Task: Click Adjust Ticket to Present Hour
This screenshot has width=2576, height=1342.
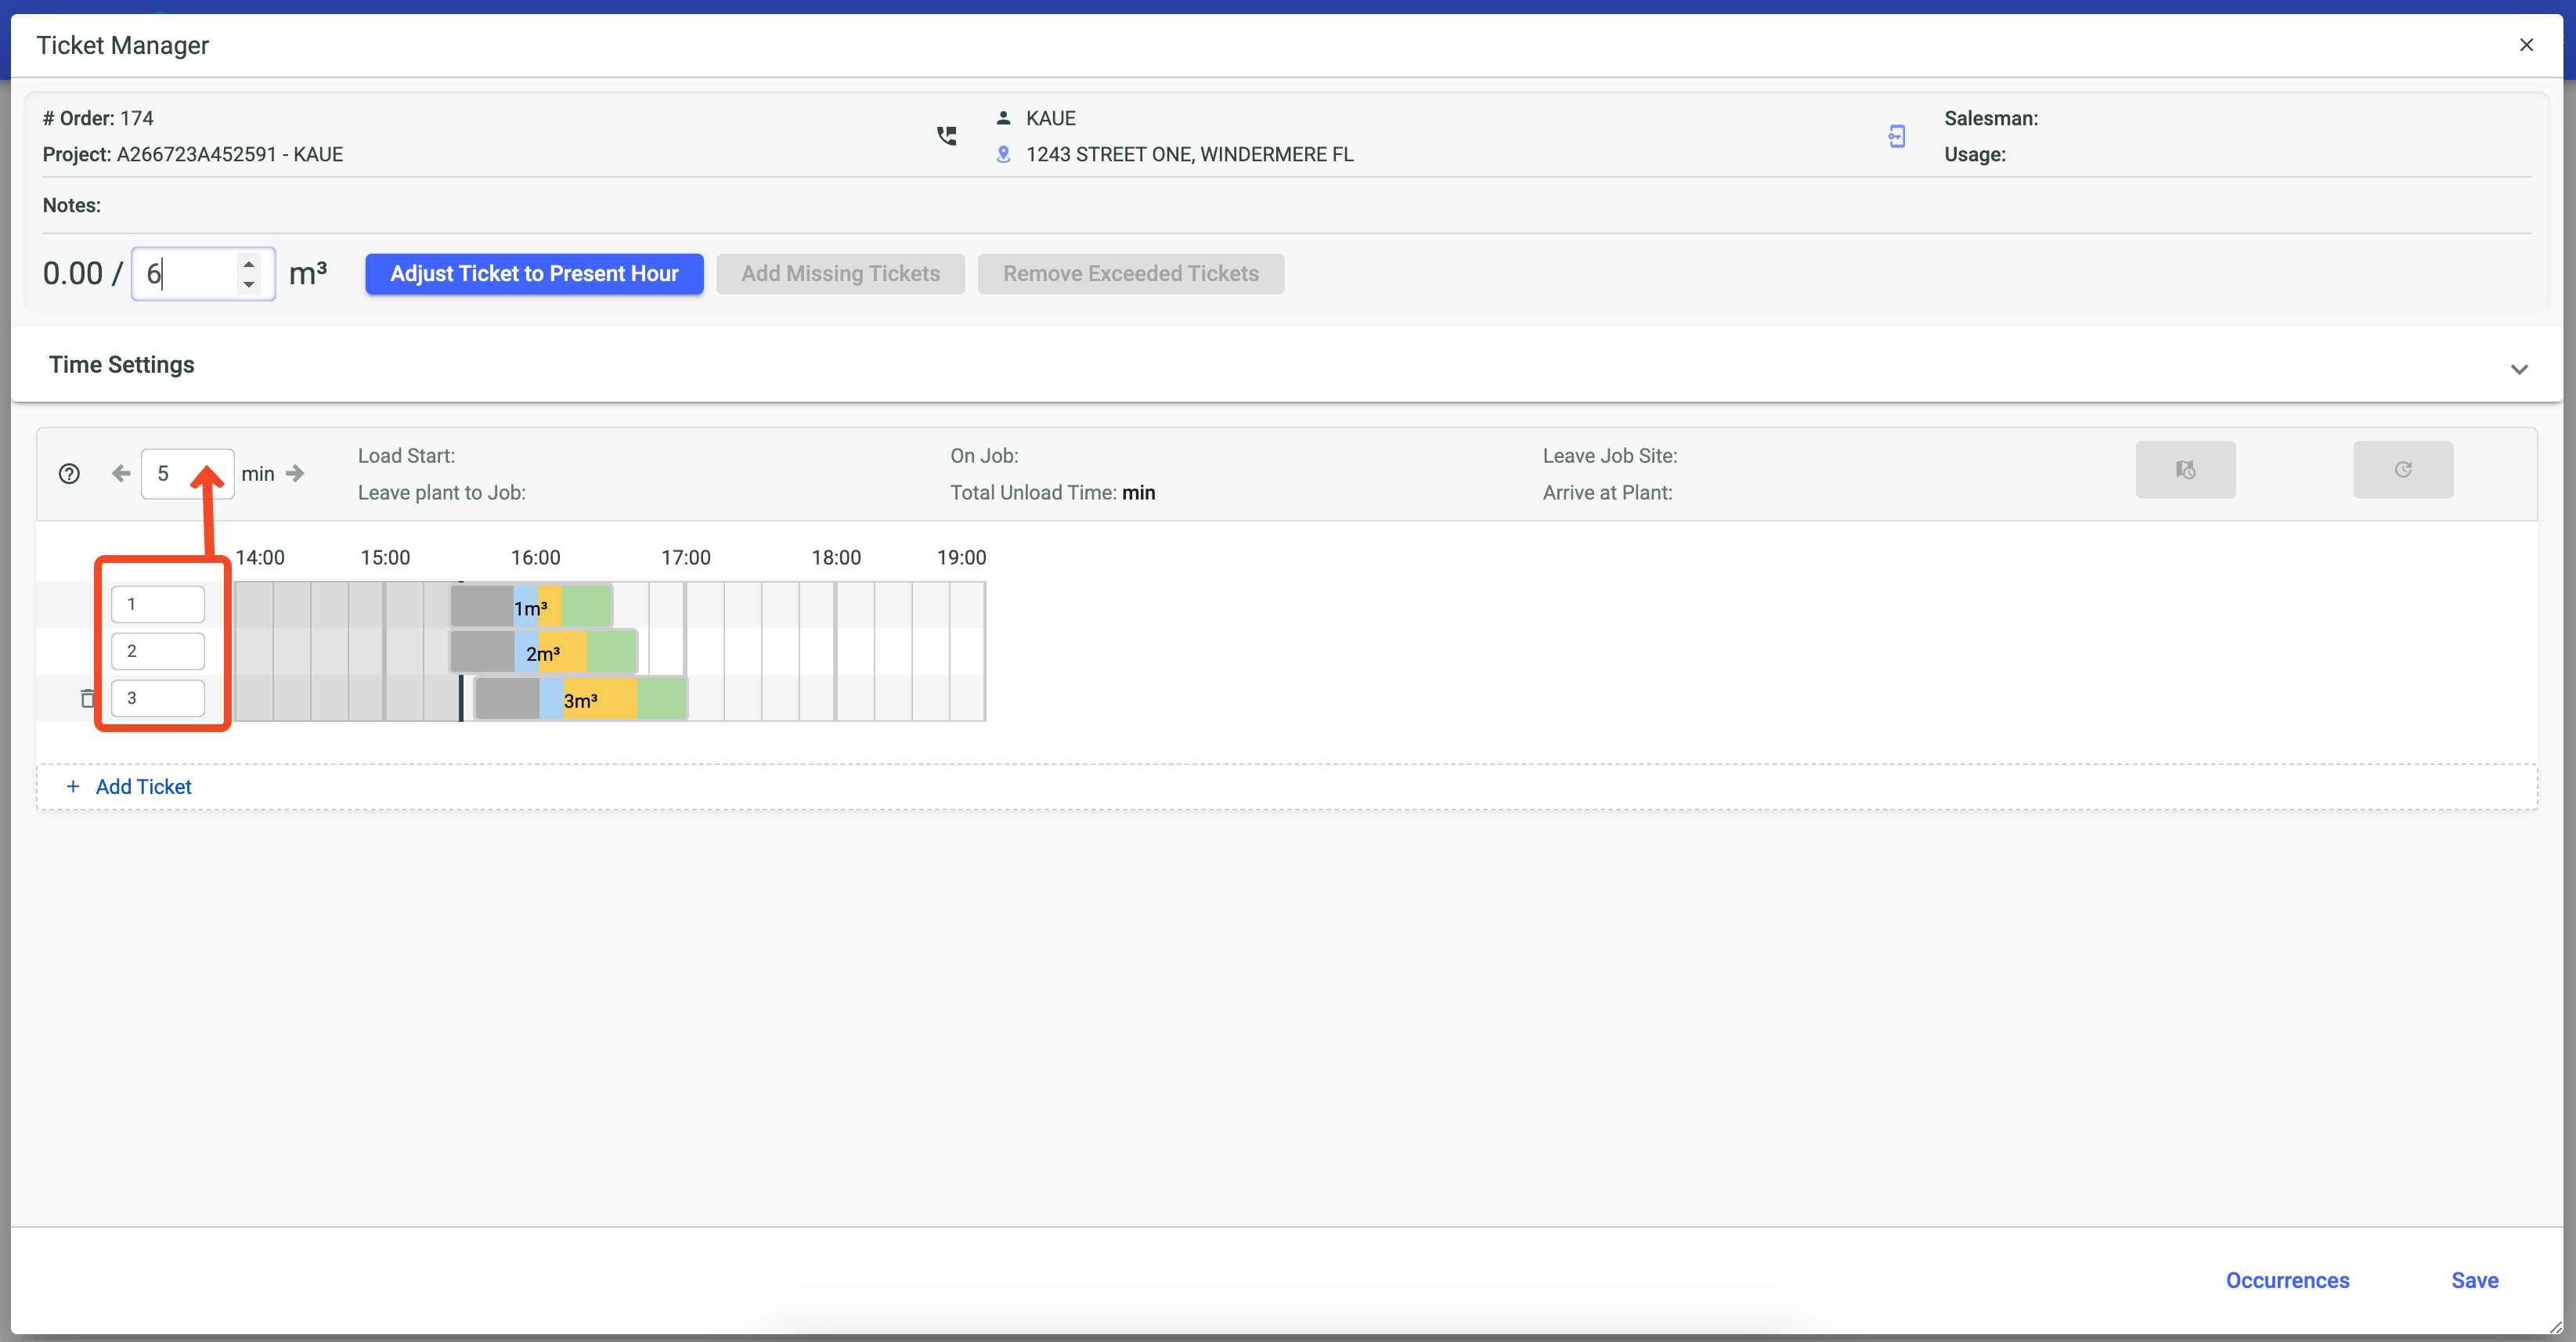Action: [x=534, y=274]
